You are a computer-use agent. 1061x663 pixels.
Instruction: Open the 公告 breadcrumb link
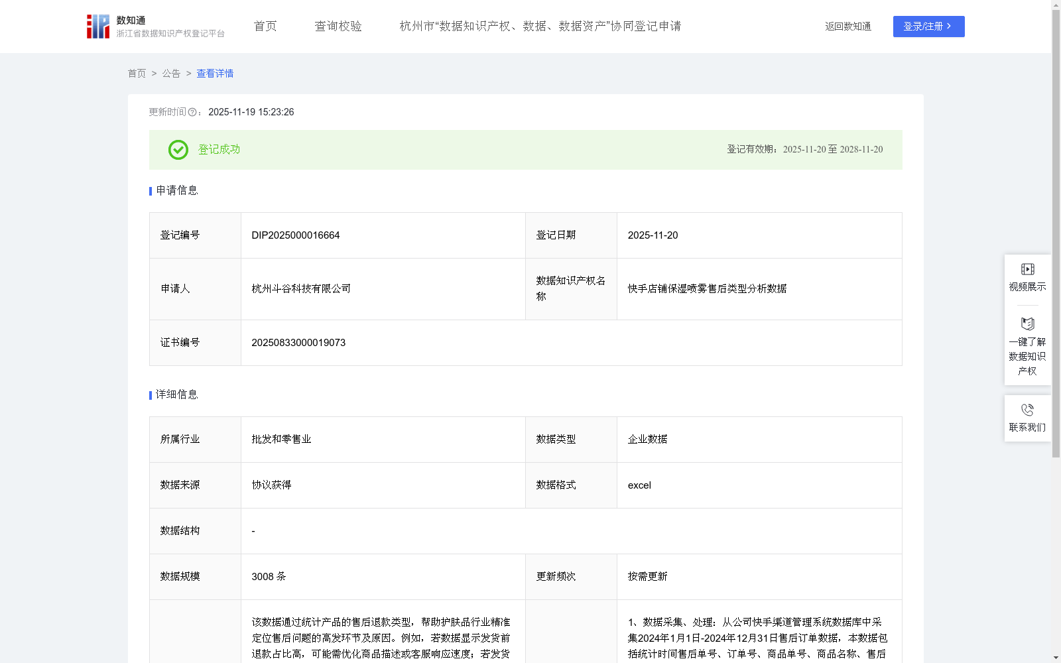pyautogui.click(x=171, y=74)
